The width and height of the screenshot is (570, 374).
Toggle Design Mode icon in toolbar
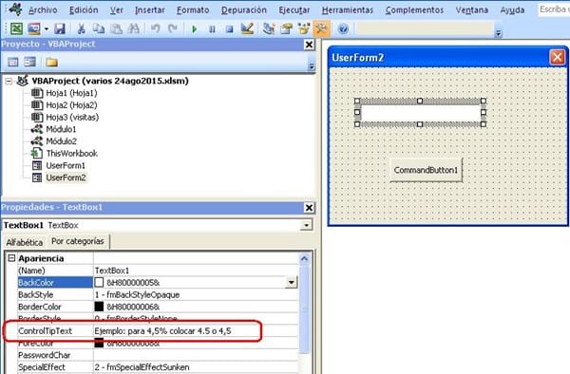pos(247,28)
